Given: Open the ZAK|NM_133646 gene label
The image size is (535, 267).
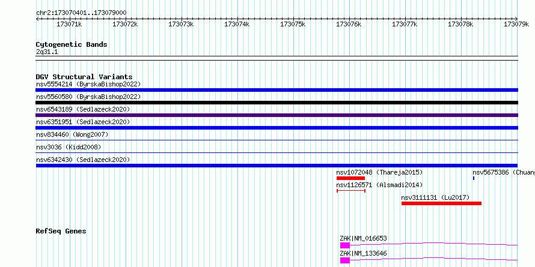Looking at the screenshot, I should 363,253.
